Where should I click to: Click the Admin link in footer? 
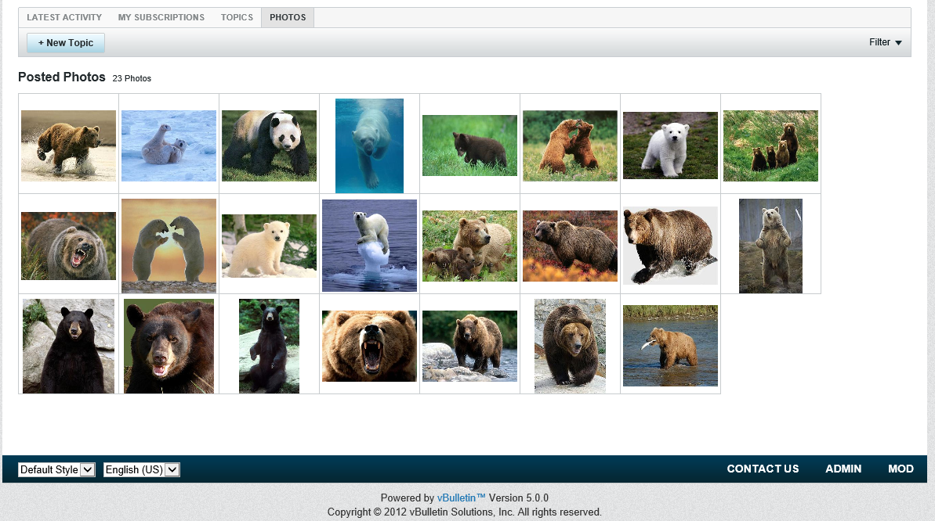point(843,469)
